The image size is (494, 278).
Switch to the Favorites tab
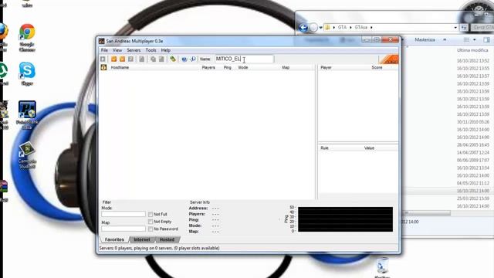[x=114, y=239]
